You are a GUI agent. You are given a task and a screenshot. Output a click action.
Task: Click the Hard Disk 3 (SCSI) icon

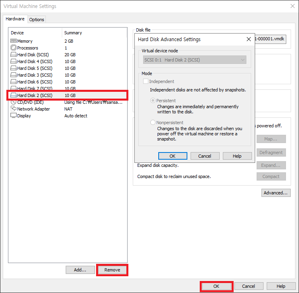[x=13, y=75]
